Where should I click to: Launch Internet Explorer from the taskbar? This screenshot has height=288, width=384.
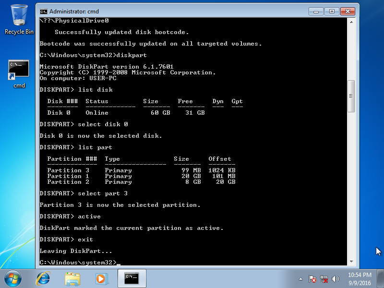(43, 278)
